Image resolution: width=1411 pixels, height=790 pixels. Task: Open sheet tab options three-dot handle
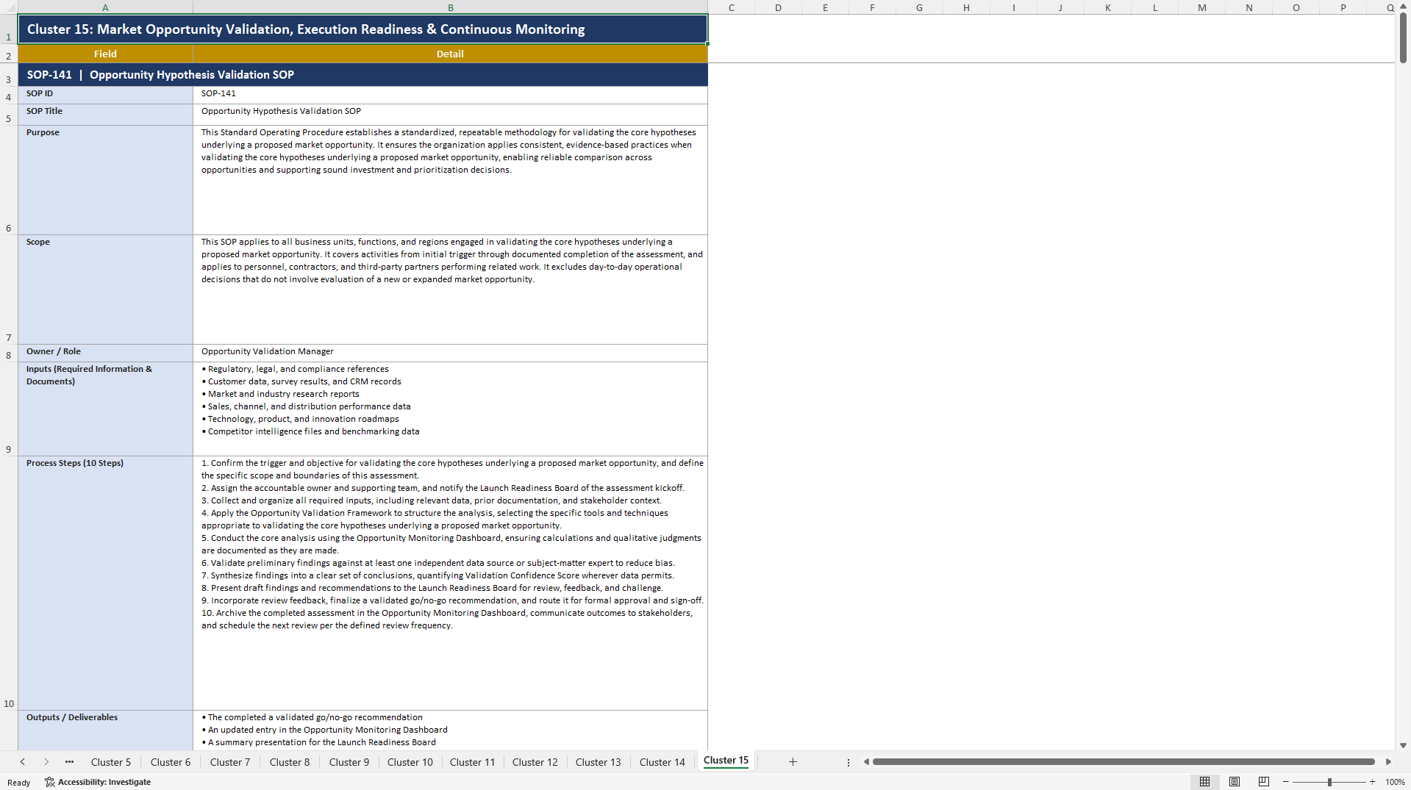(848, 763)
